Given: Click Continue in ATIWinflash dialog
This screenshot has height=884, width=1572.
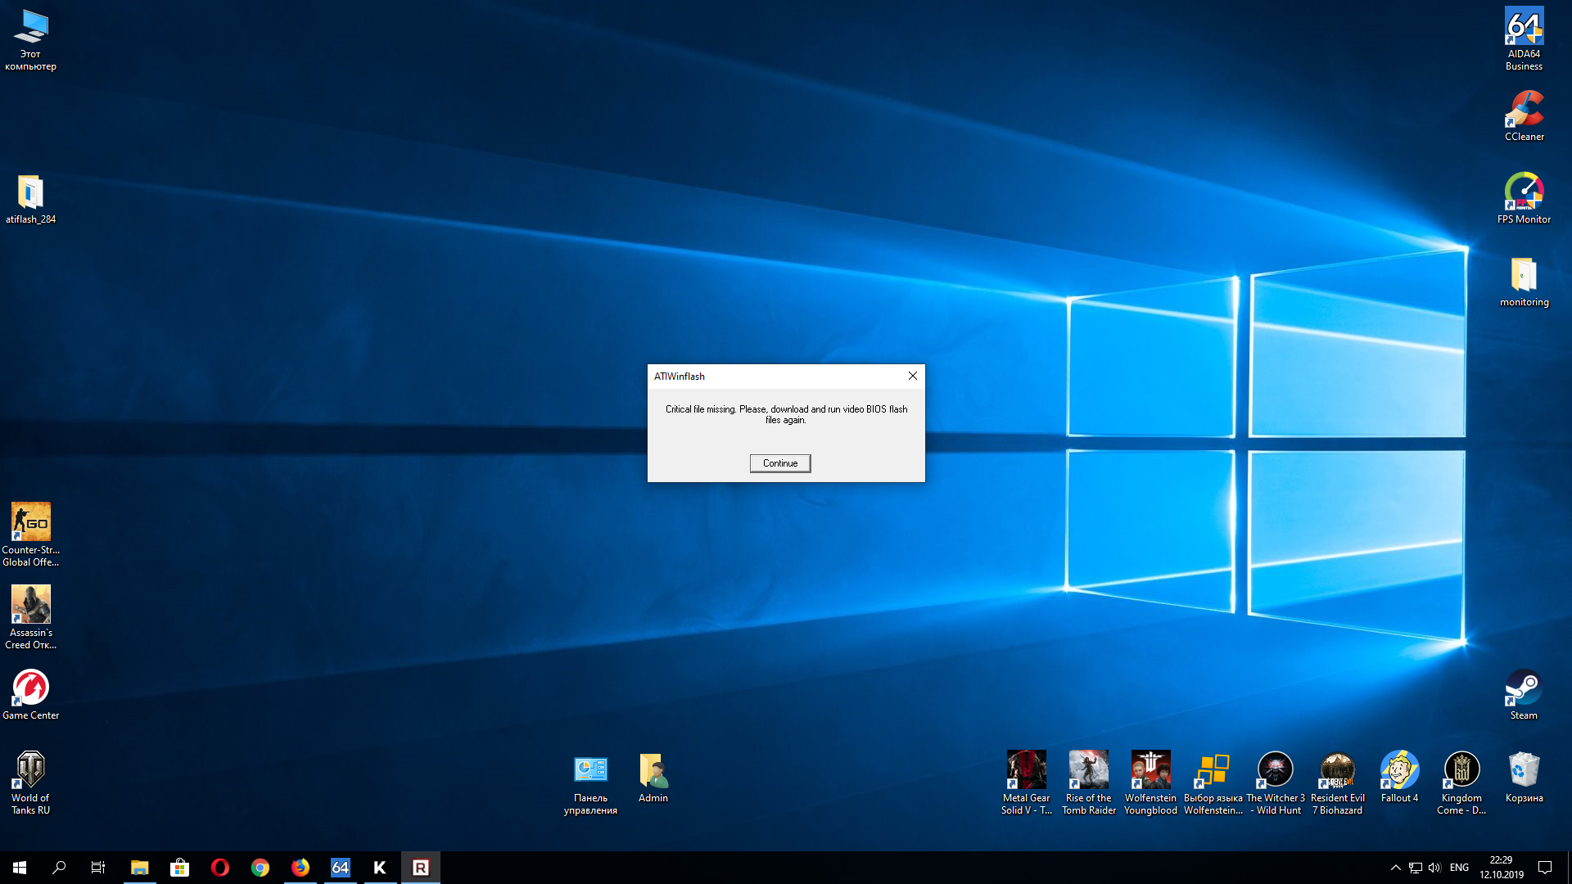Looking at the screenshot, I should tap(779, 463).
